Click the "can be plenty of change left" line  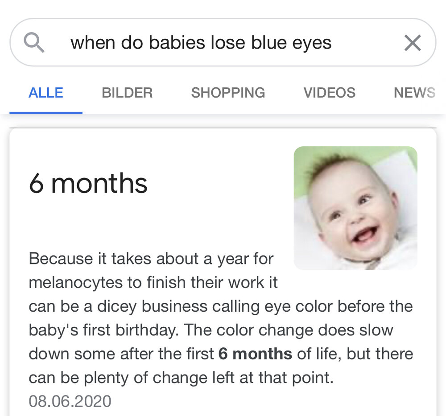click(x=181, y=378)
